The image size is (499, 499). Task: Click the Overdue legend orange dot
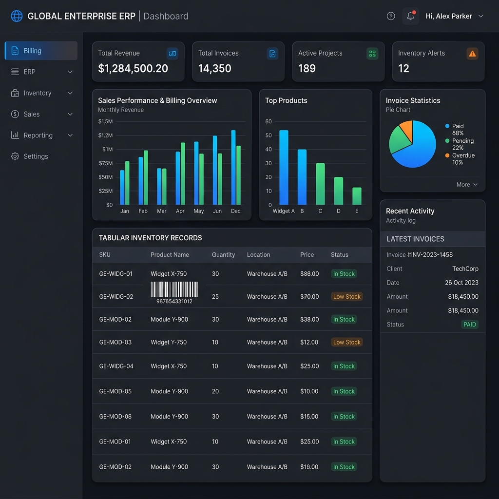(447, 155)
